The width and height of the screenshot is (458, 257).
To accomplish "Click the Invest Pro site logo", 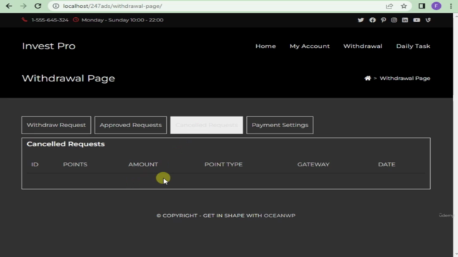I will coord(49,46).
